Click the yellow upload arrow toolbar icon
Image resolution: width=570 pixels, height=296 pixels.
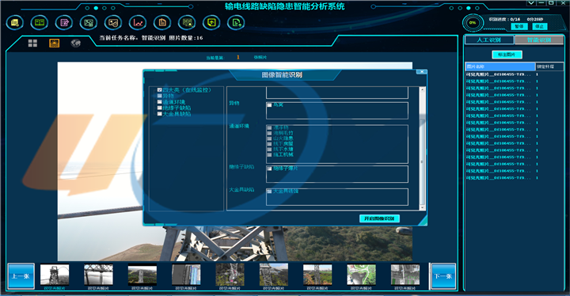click(211, 22)
